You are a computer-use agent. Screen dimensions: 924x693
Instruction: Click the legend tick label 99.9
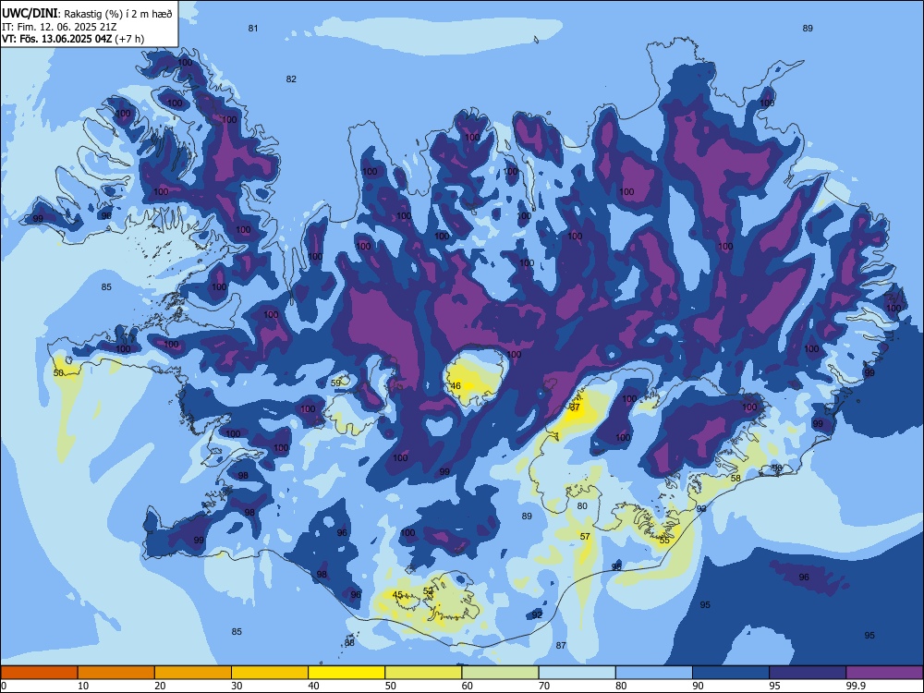pos(856,686)
